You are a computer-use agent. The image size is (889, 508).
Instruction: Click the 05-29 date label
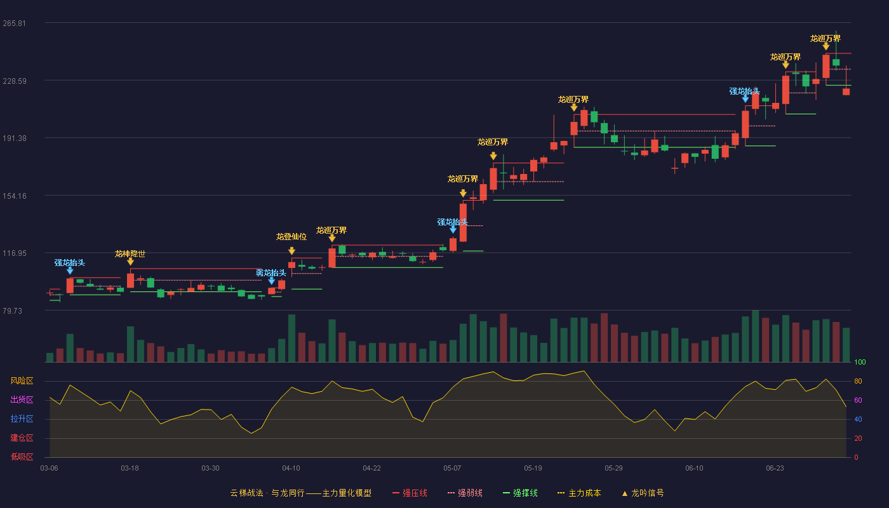(x=614, y=468)
